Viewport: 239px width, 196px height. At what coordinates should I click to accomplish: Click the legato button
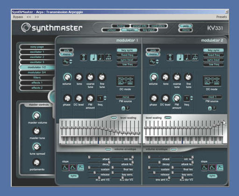point(130,30)
